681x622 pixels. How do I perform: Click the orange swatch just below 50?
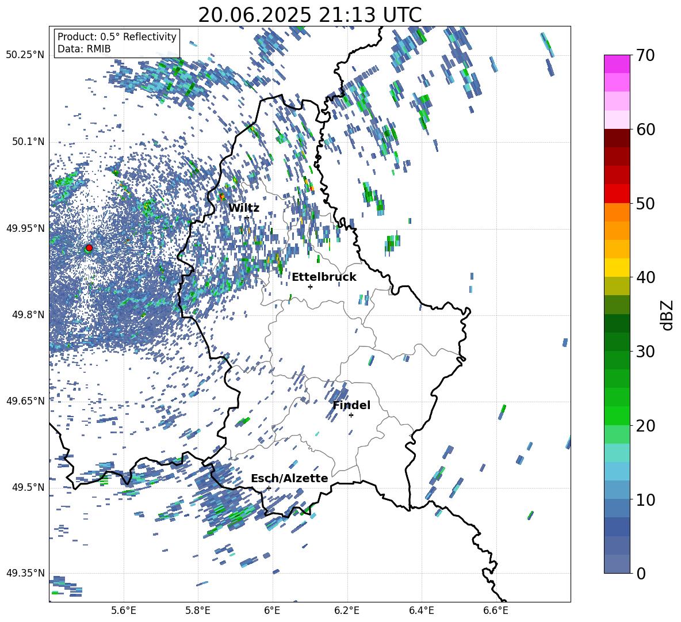coord(617,212)
